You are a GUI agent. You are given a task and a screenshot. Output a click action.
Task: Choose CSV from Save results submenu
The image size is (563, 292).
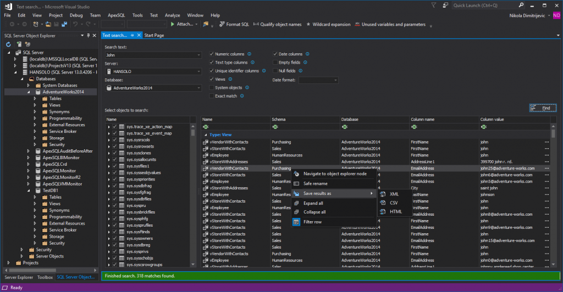click(394, 203)
